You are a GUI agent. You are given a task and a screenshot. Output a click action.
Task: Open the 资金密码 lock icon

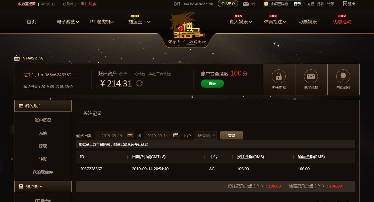coord(279,76)
